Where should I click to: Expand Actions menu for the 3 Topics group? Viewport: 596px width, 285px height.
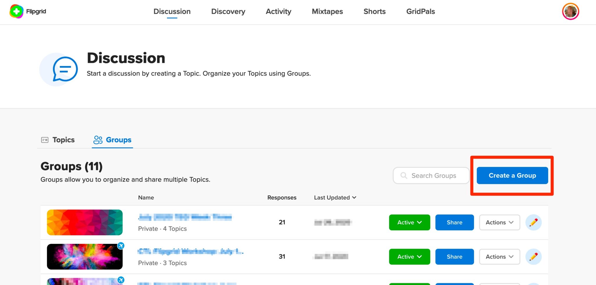pyautogui.click(x=500, y=257)
